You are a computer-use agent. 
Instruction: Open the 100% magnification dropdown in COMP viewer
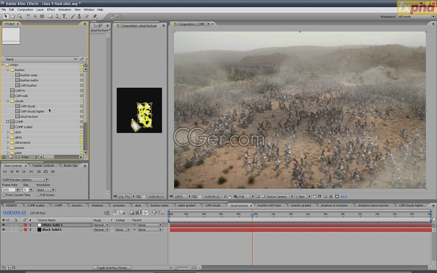(183, 197)
